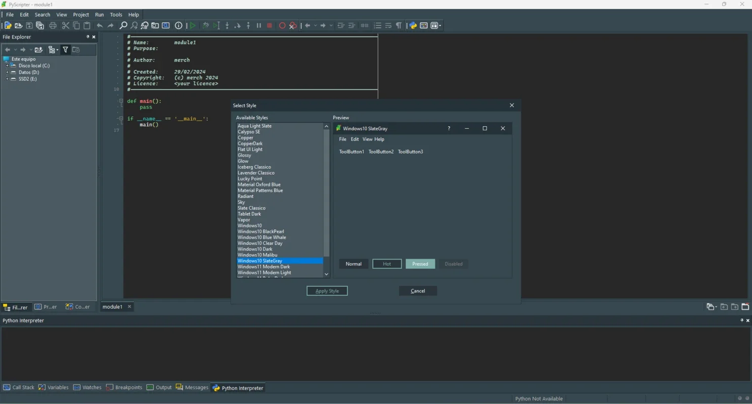Switch to the Breakpoints tab
The image size is (752, 404).
124,387
